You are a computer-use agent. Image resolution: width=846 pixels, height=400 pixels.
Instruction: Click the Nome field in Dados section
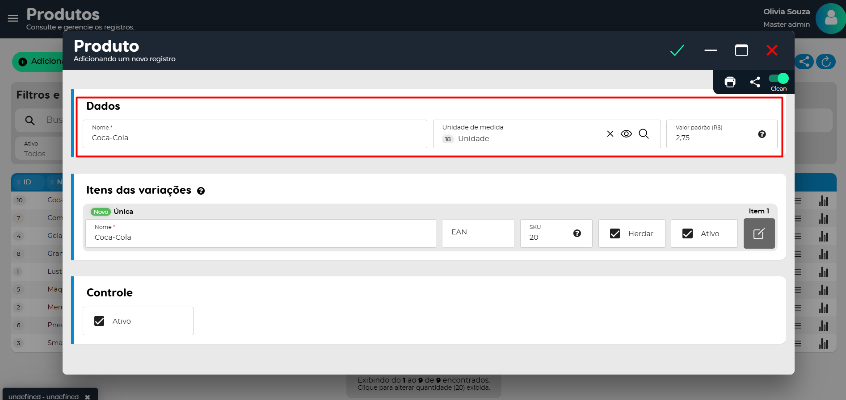coord(255,138)
